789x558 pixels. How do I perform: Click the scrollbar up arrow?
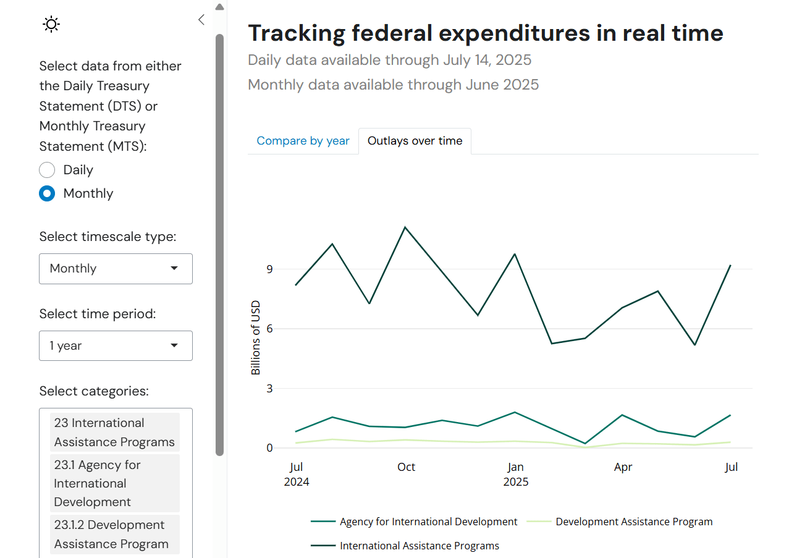219,6
